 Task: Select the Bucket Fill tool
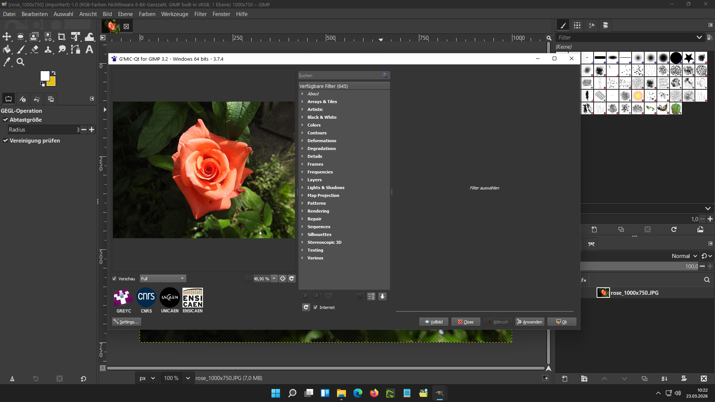point(7,50)
